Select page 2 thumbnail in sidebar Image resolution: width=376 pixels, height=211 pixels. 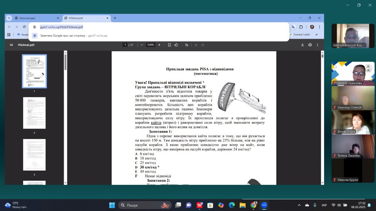(34, 113)
